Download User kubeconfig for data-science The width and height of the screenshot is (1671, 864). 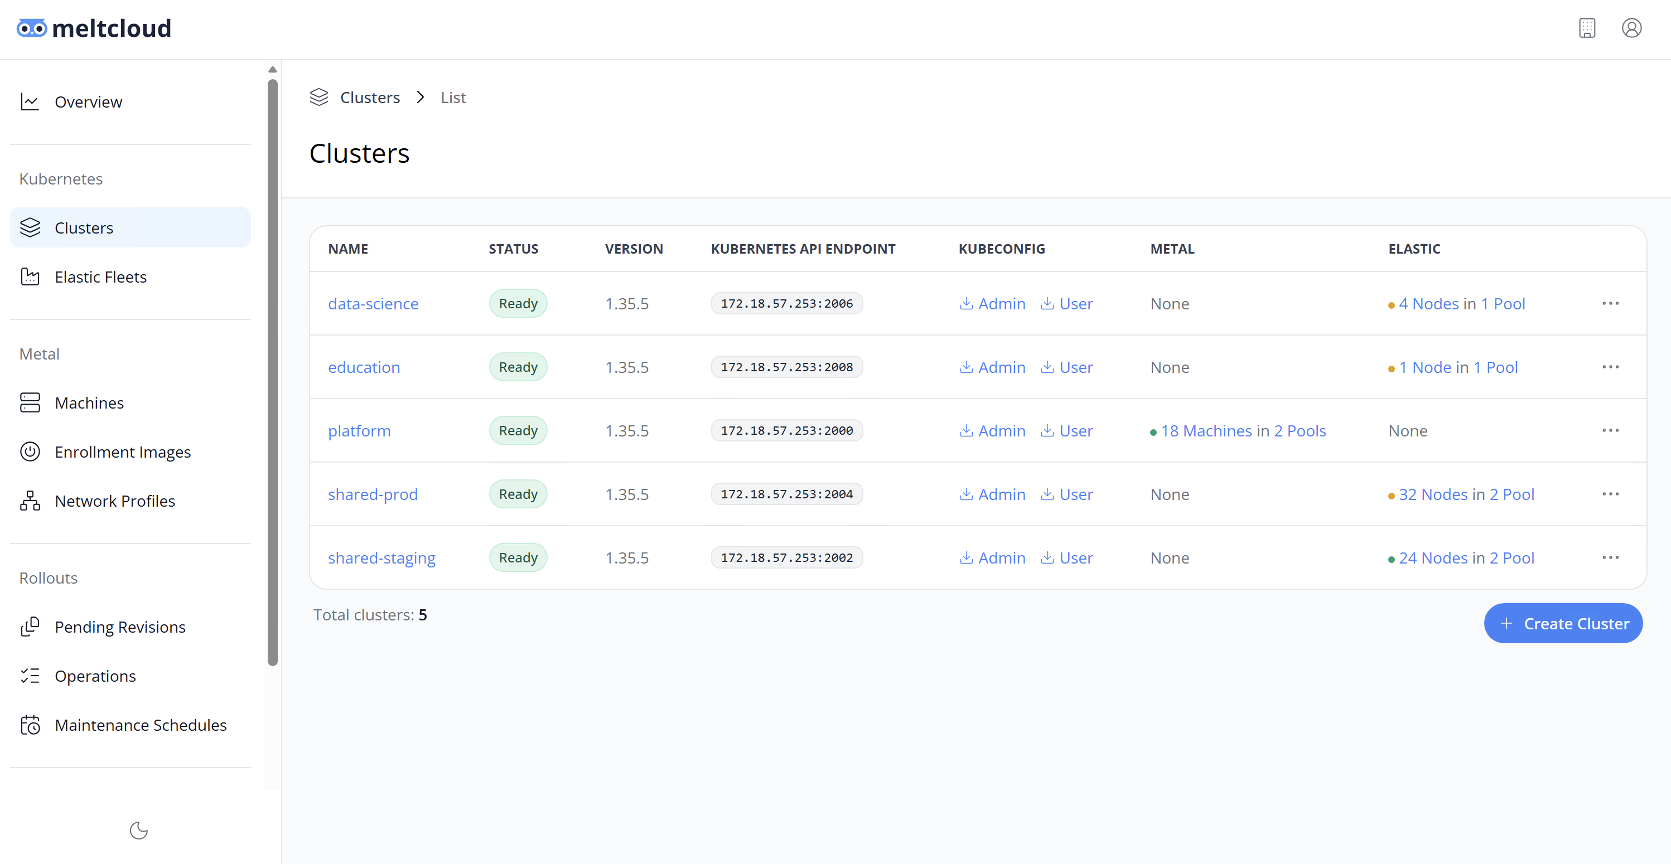click(1067, 303)
